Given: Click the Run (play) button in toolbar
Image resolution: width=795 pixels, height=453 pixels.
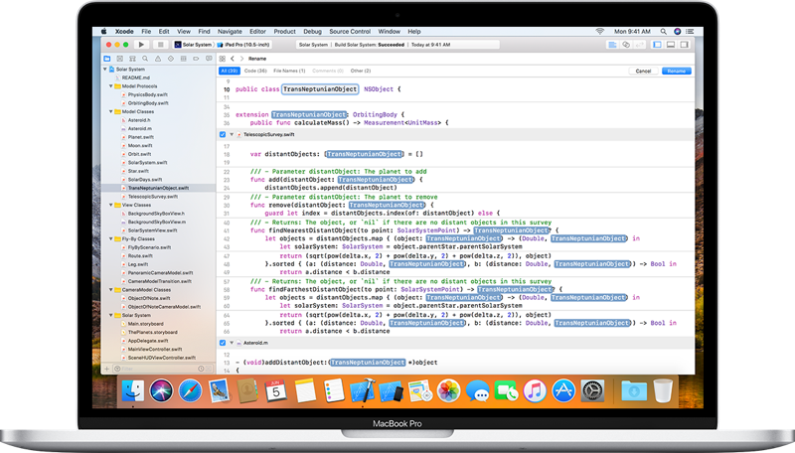Looking at the screenshot, I should pos(141,45).
